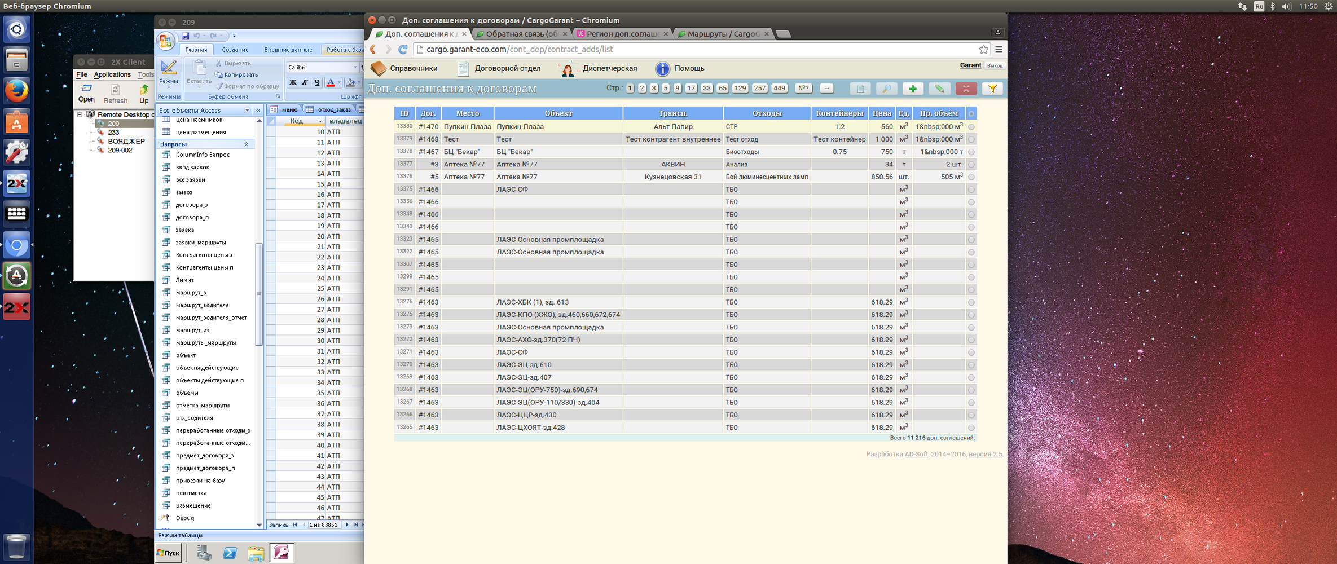Click the radio button in table header
The width and height of the screenshot is (1337, 564).
971,114
